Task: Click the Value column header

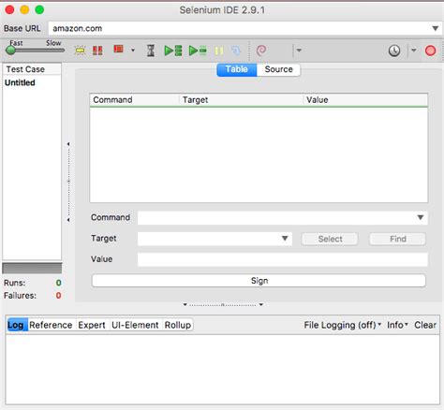Action: (x=365, y=100)
